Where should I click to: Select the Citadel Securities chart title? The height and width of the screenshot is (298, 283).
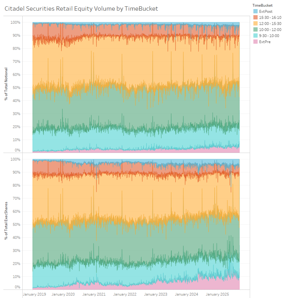pyautogui.click(x=81, y=9)
